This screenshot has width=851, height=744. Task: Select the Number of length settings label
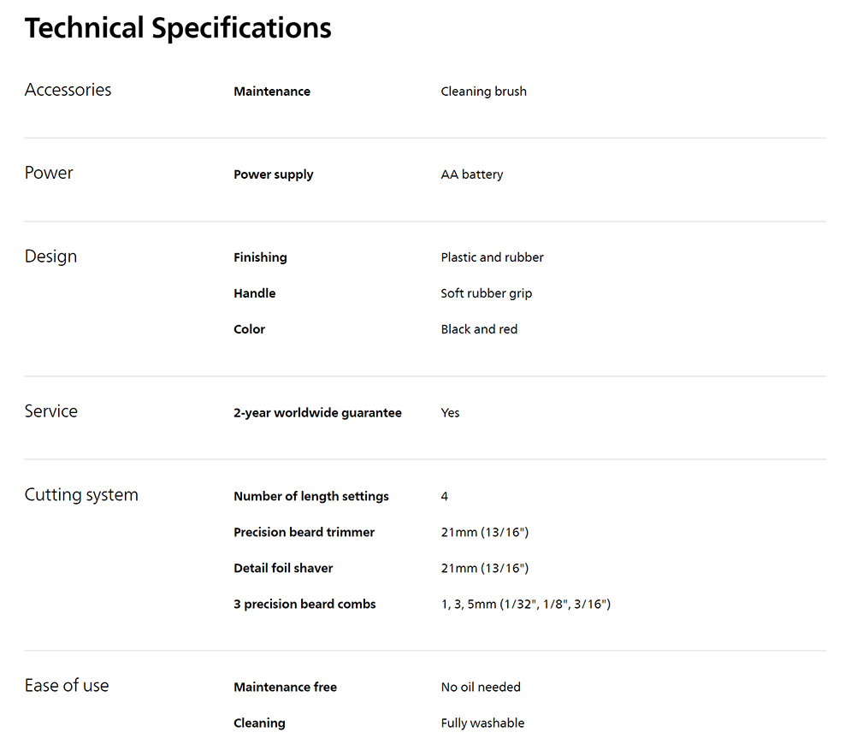click(311, 497)
